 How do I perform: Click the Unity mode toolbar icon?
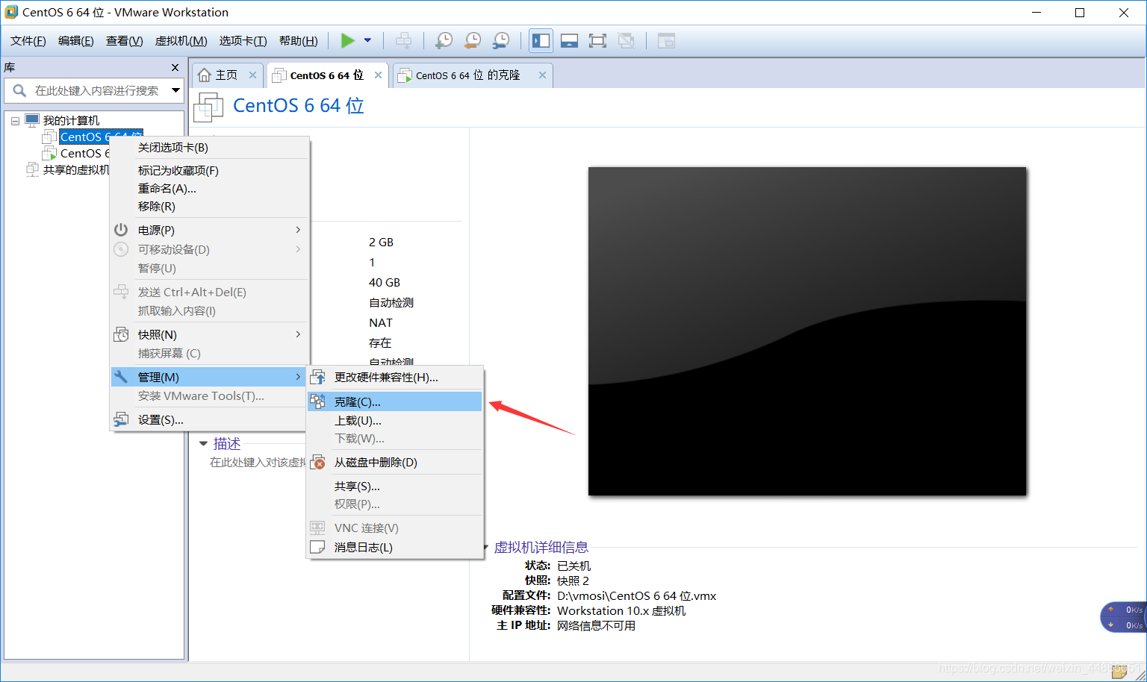pos(626,40)
